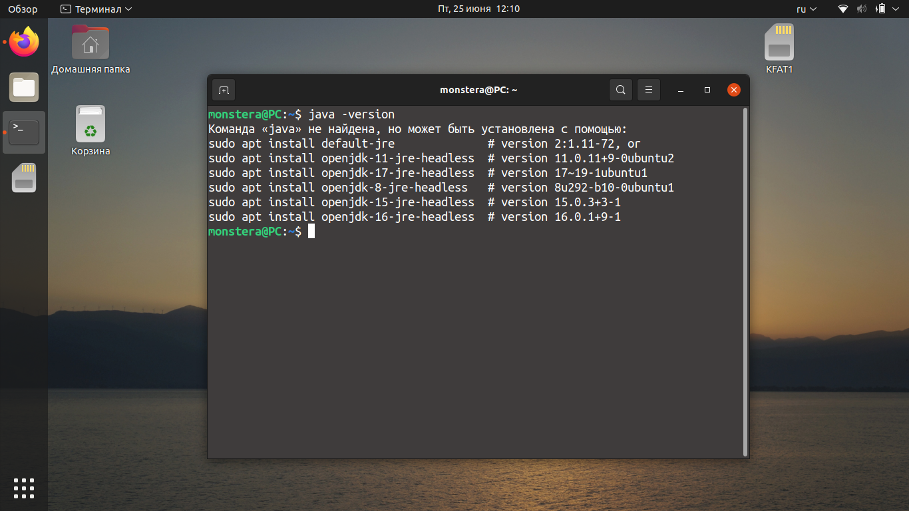Click the openjdk-11-jre-headless line
Image resolution: width=909 pixels, height=511 pixels.
pos(441,158)
